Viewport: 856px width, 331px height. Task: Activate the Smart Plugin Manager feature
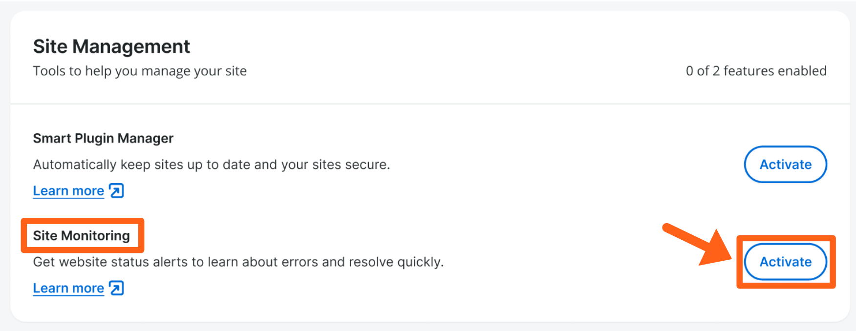pos(785,165)
